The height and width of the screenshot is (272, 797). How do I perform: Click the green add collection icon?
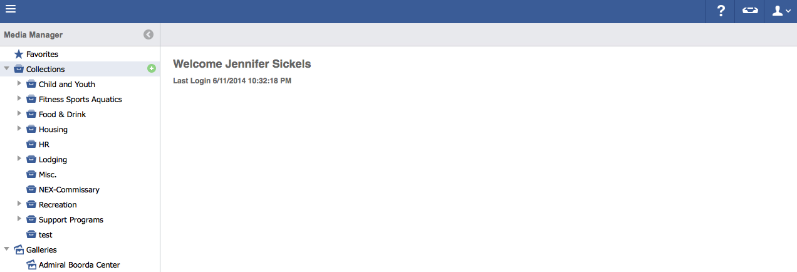point(151,68)
